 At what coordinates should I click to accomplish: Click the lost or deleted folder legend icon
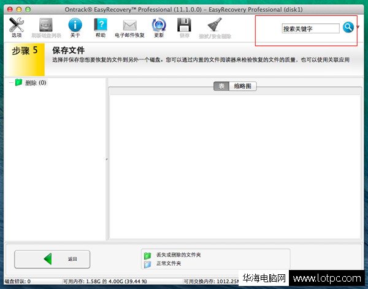(x=147, y=255)
